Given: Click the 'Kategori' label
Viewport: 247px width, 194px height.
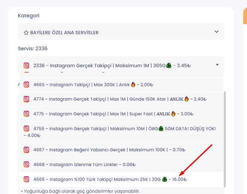Looking at the screenshot, I should (x=29, y=16).
